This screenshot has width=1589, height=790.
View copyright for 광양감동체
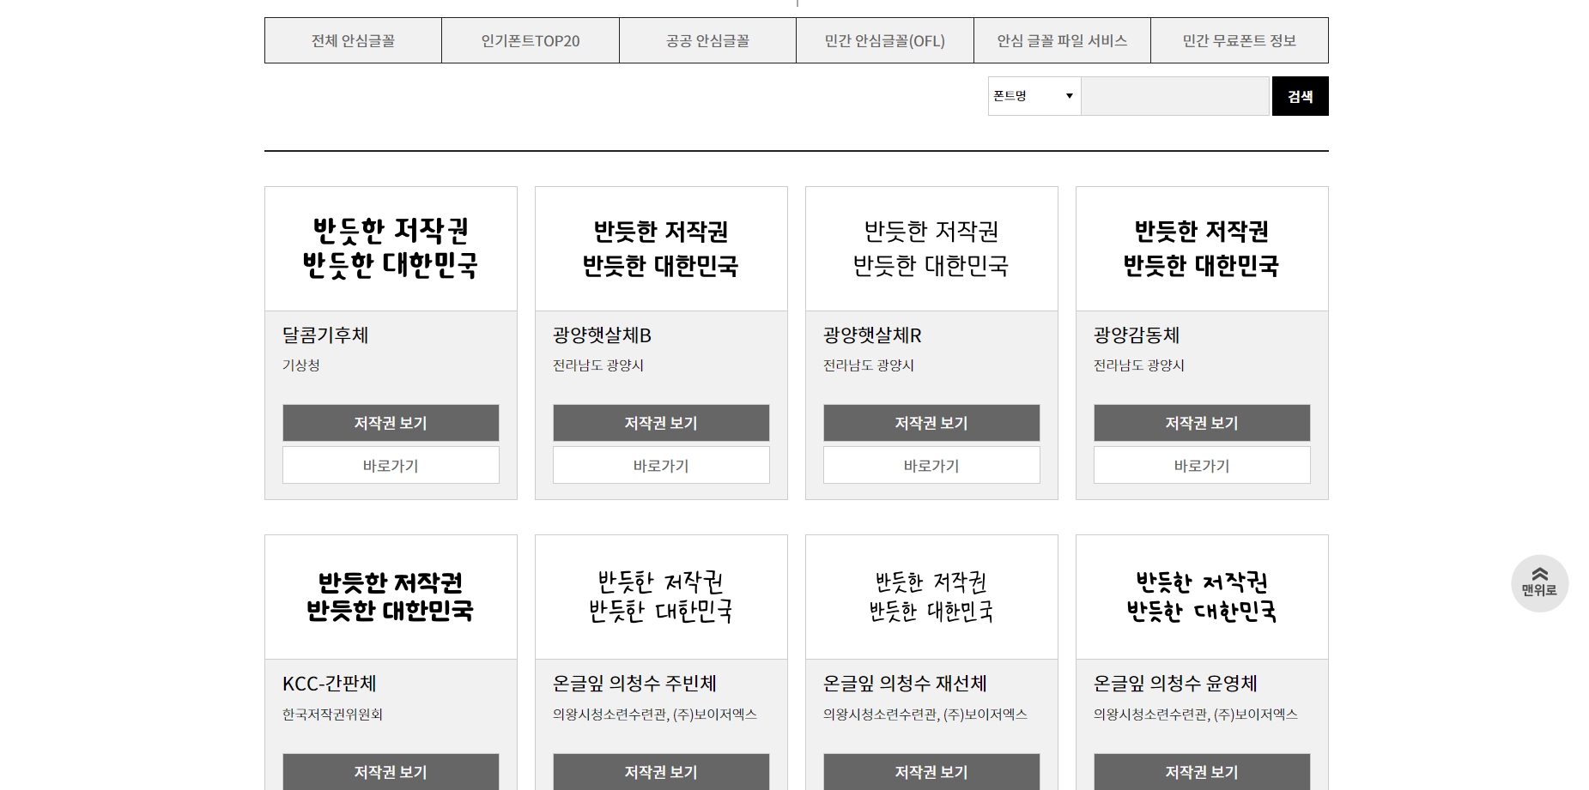point(1202,423)
